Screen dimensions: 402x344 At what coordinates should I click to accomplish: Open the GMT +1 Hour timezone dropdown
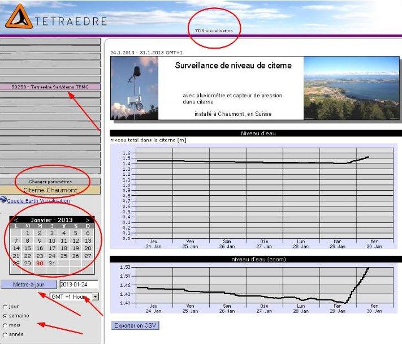(74, 296)
